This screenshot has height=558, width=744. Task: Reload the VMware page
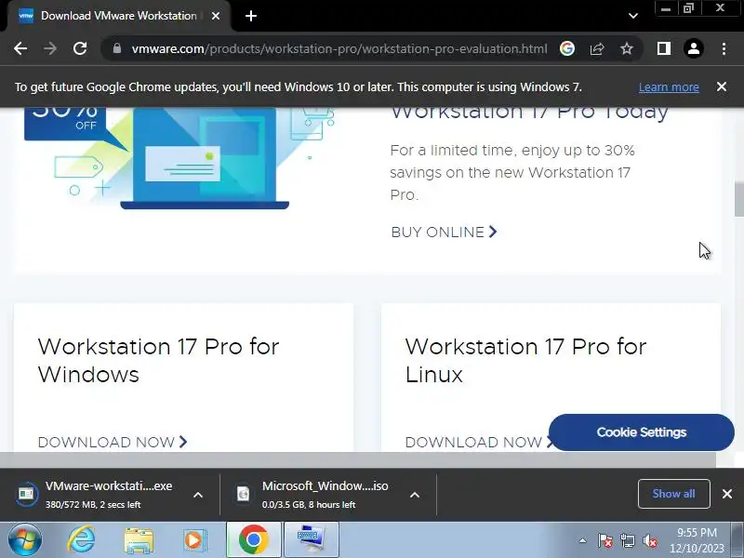80,48
